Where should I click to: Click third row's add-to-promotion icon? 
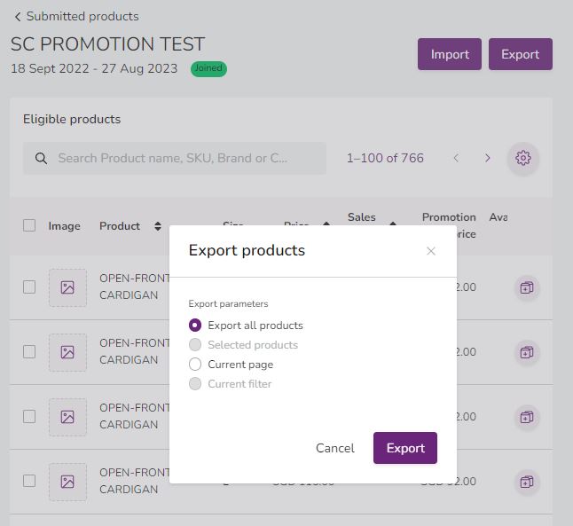[527, 417]
